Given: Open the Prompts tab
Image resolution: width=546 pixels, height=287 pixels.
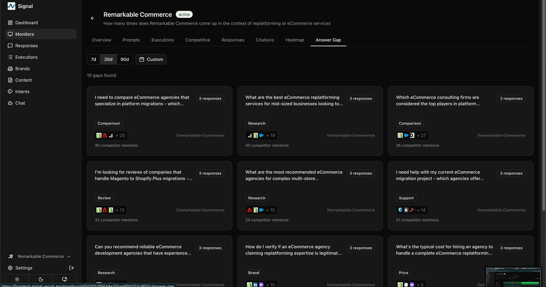Looking at the screenshot, I should (131, 40).
